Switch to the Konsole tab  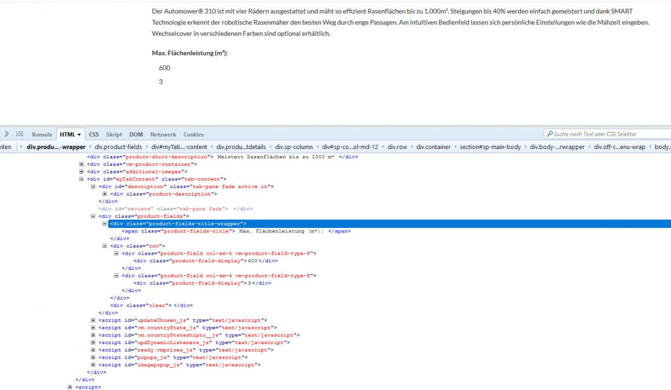tap(42, 134)
